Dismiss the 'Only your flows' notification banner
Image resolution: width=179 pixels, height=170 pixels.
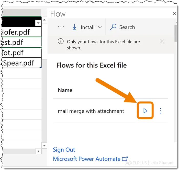click(x=162, y=41)
